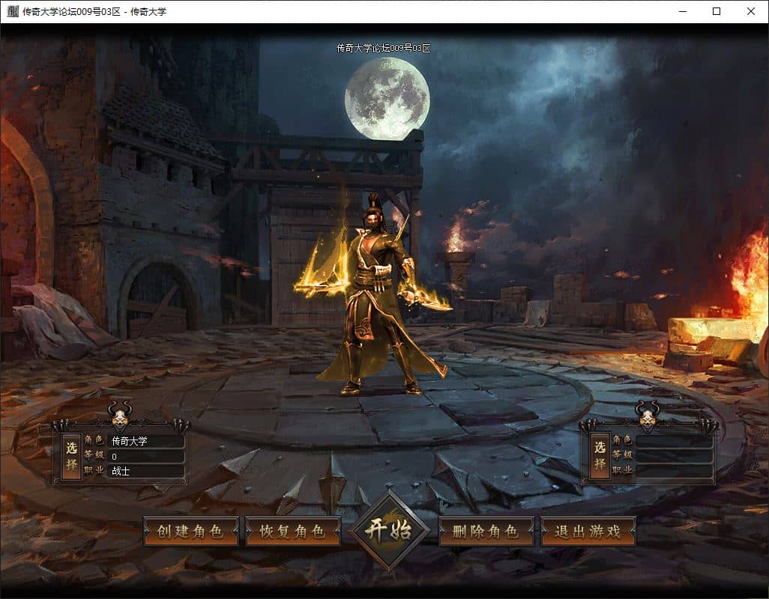Viewport: 769px width, 599px height.
Task: Click the skull emblem above the left character panel
Action: (121, 416)
